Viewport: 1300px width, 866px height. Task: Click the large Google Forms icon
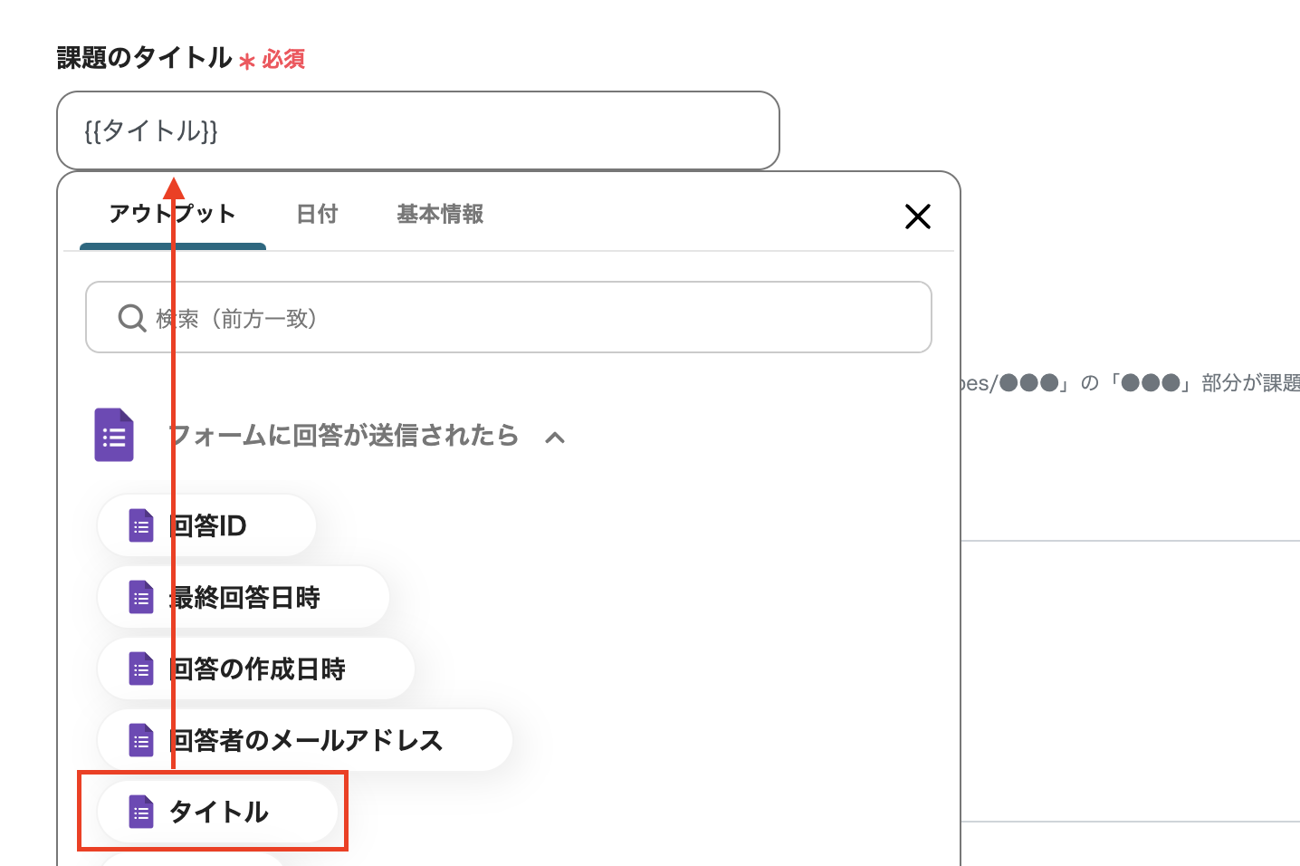(x=114, y=436)
